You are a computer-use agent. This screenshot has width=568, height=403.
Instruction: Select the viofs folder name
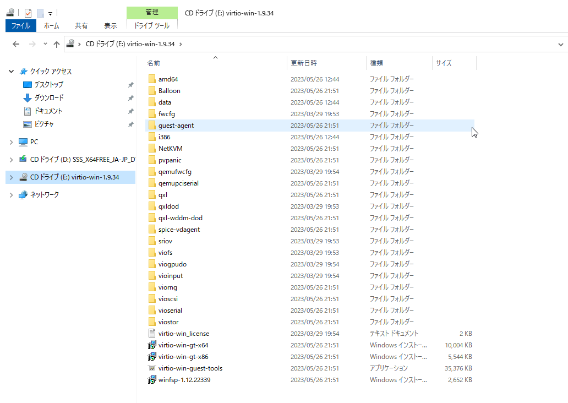pyautogui.click(x=165, y=253)
